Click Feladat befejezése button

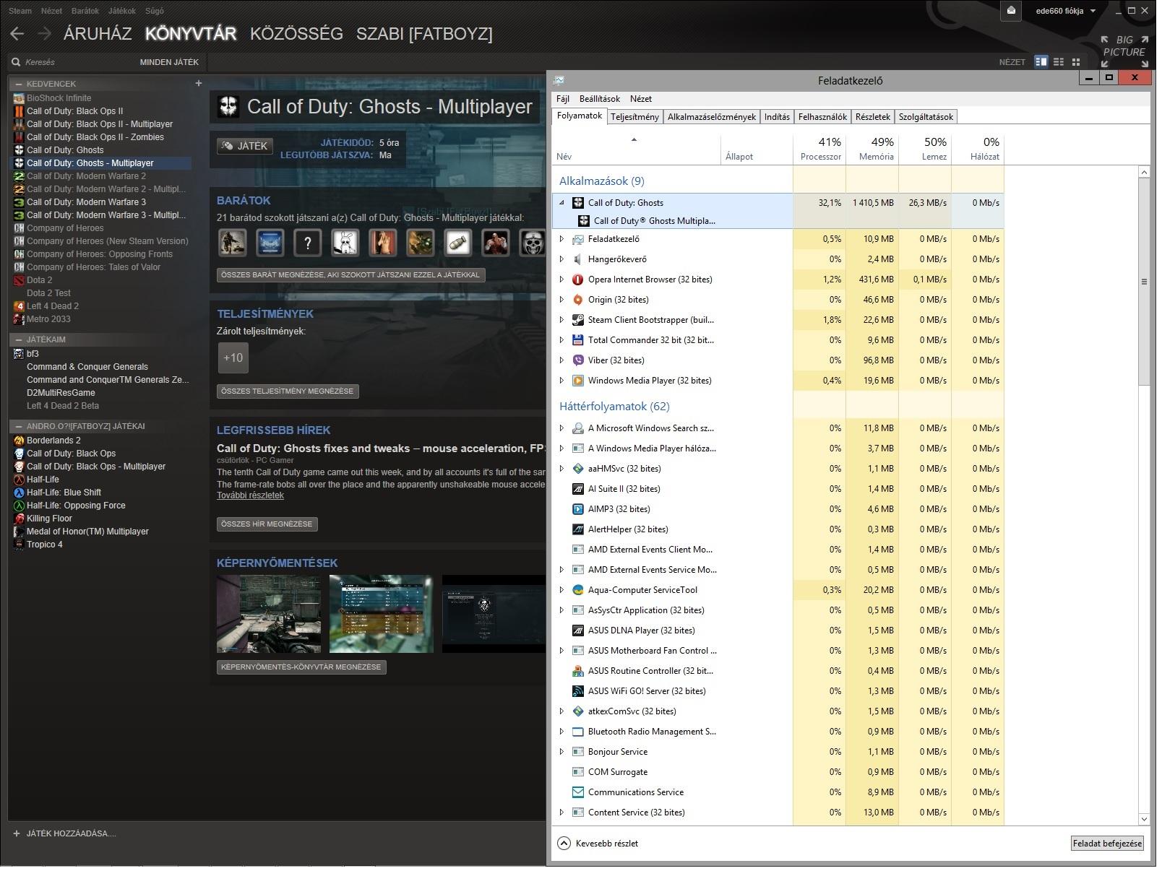pos(1107,844)
